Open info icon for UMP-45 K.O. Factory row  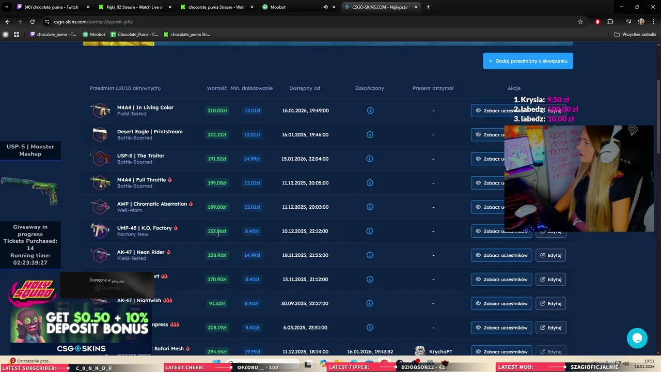click(x=370, y=231)
